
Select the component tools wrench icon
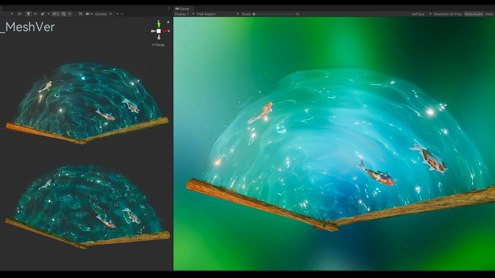click(80, 14)
